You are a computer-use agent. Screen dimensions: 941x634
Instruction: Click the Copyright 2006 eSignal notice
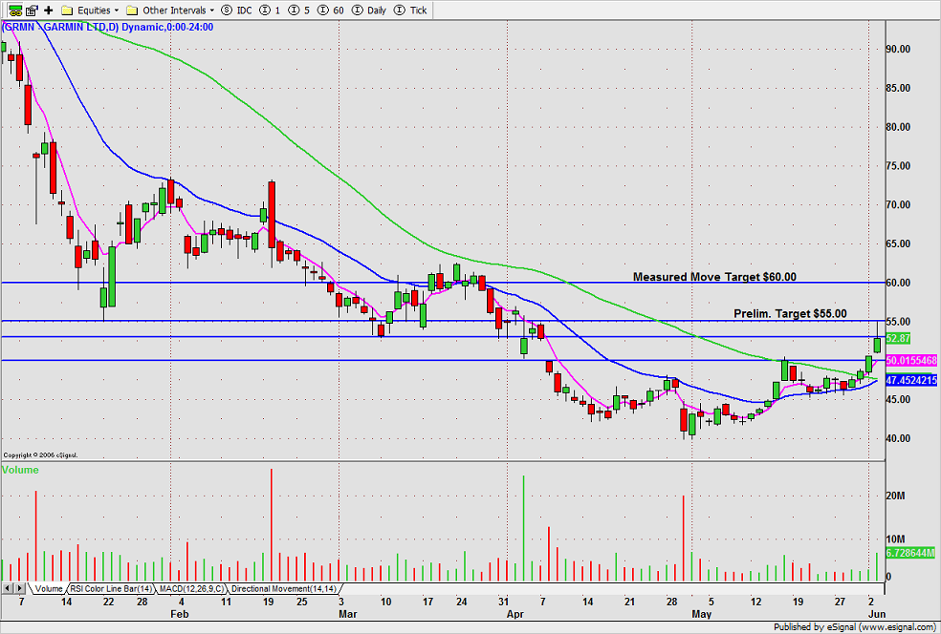click(x=40, y=455)
